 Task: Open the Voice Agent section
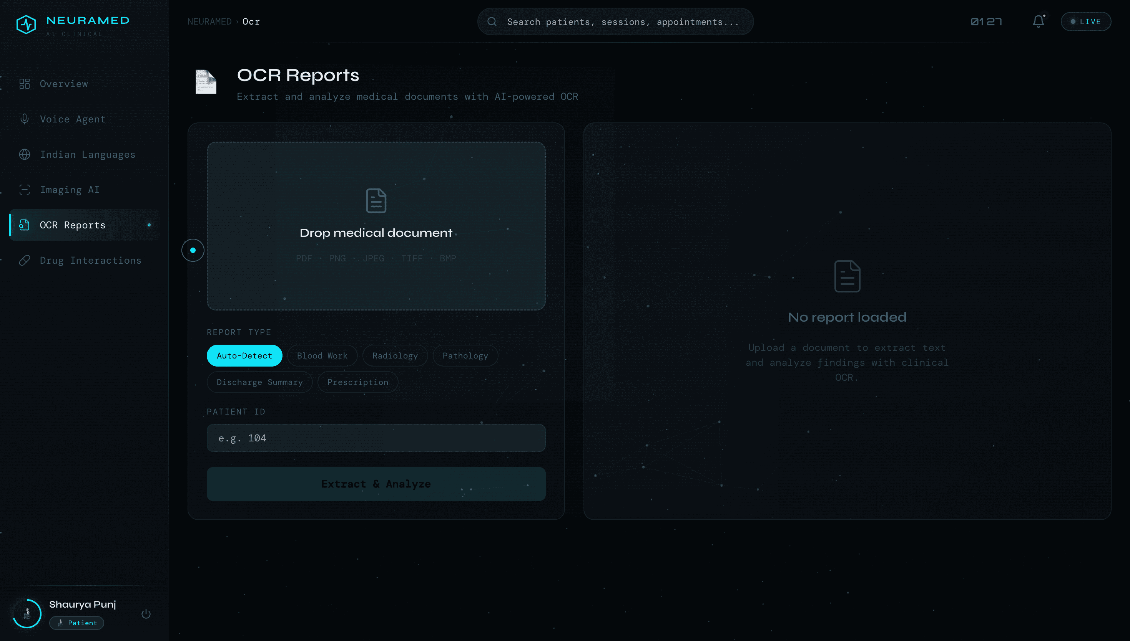(73, 119)
